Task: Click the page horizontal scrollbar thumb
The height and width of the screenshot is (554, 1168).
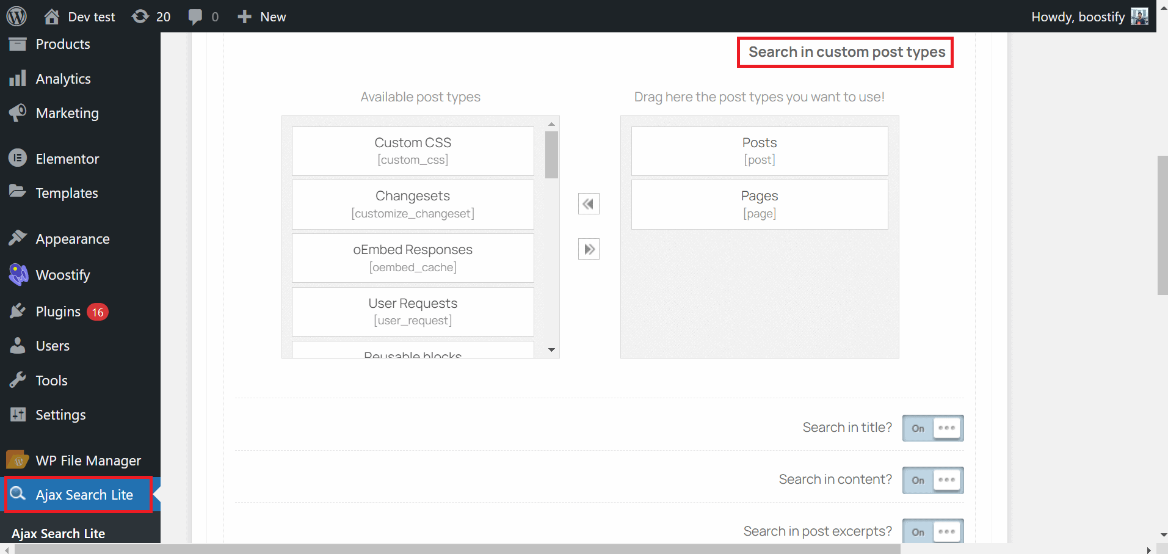Action: coord(457,549)
